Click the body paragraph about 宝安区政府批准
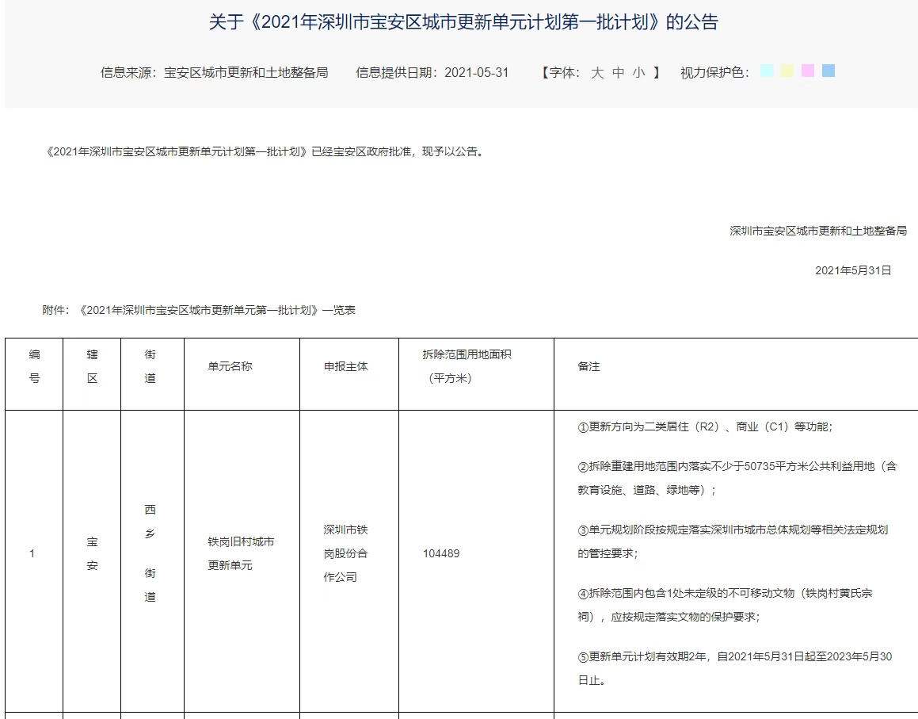 [x=266, y=151]
